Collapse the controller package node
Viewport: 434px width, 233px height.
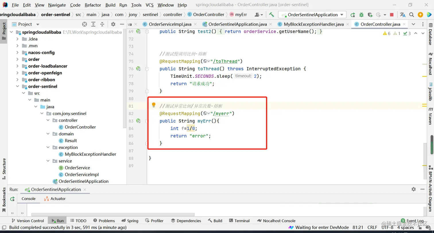point(48,120)
